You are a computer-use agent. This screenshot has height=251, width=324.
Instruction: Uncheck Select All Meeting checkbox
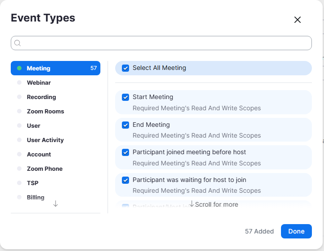click(x=125, y=68)
